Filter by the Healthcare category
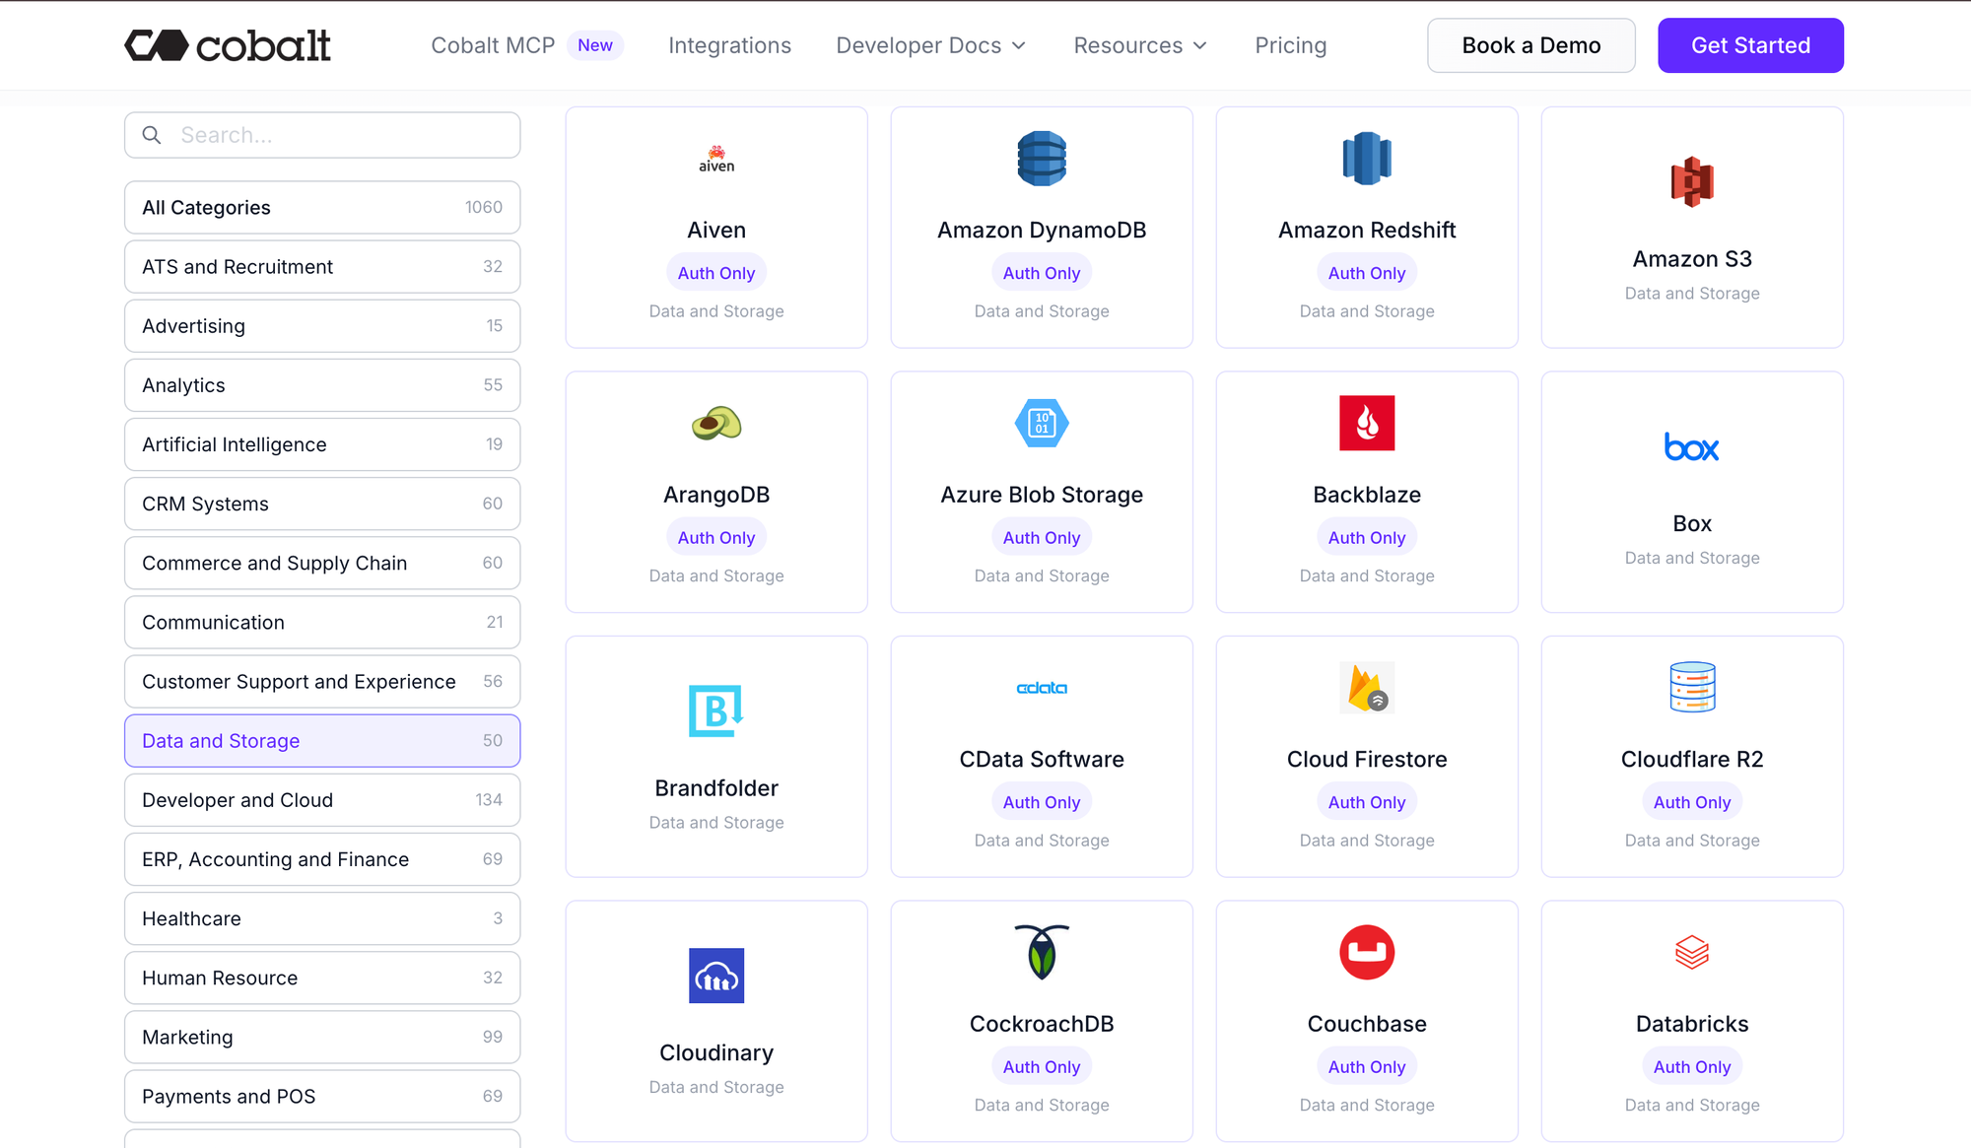 click(322, 918)
